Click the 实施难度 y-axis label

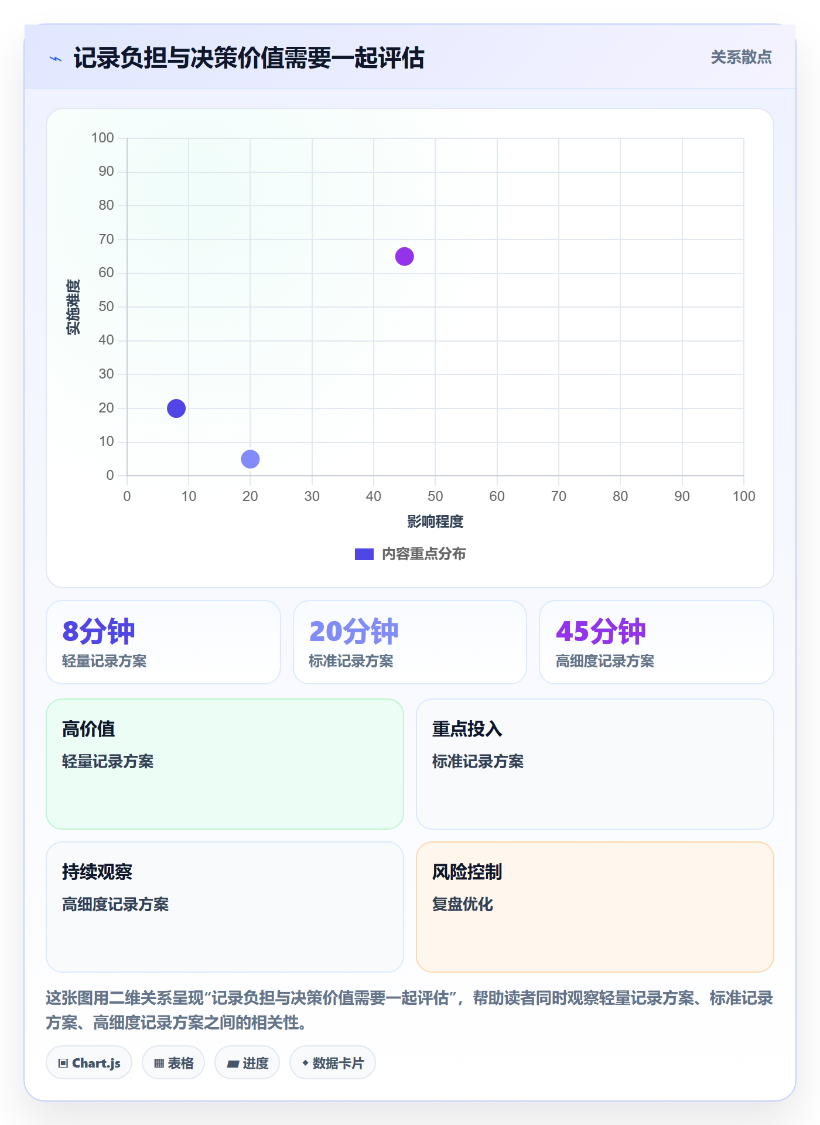pos(73,307)
